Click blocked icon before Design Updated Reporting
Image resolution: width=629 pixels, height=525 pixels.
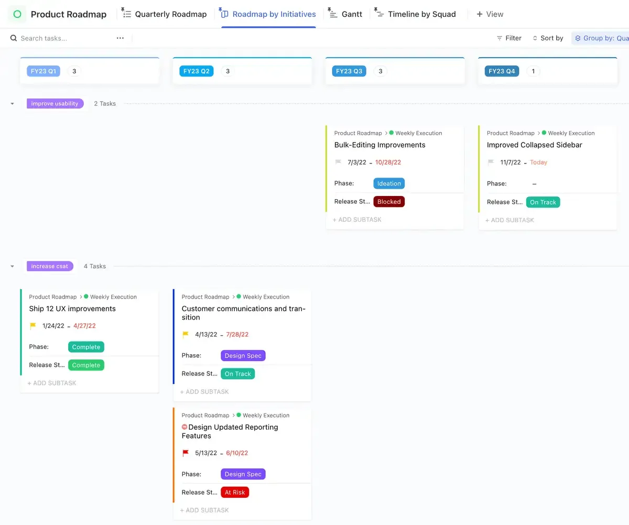click(x=185, y=427)
